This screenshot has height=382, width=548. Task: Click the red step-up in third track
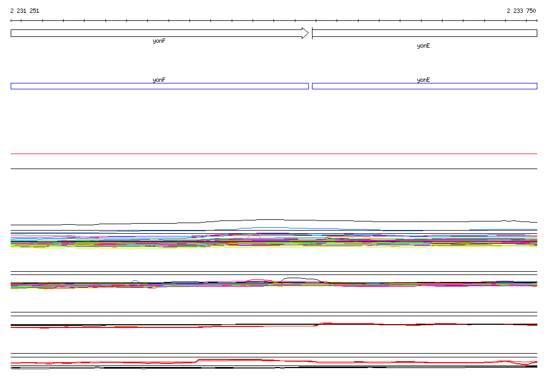[318, 324]
